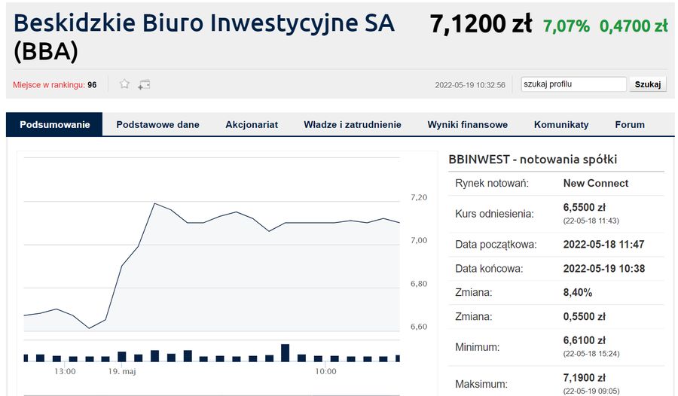Click the 13:00 time axis label
Viewport: 678px width, 396px height.
65,372
